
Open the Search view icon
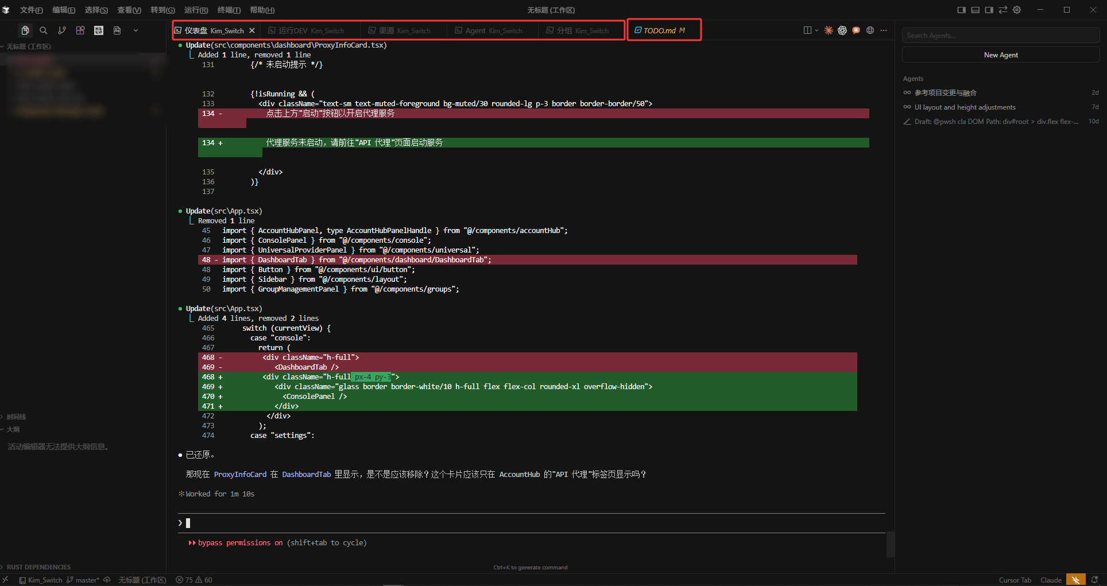[x=43, y=30]
